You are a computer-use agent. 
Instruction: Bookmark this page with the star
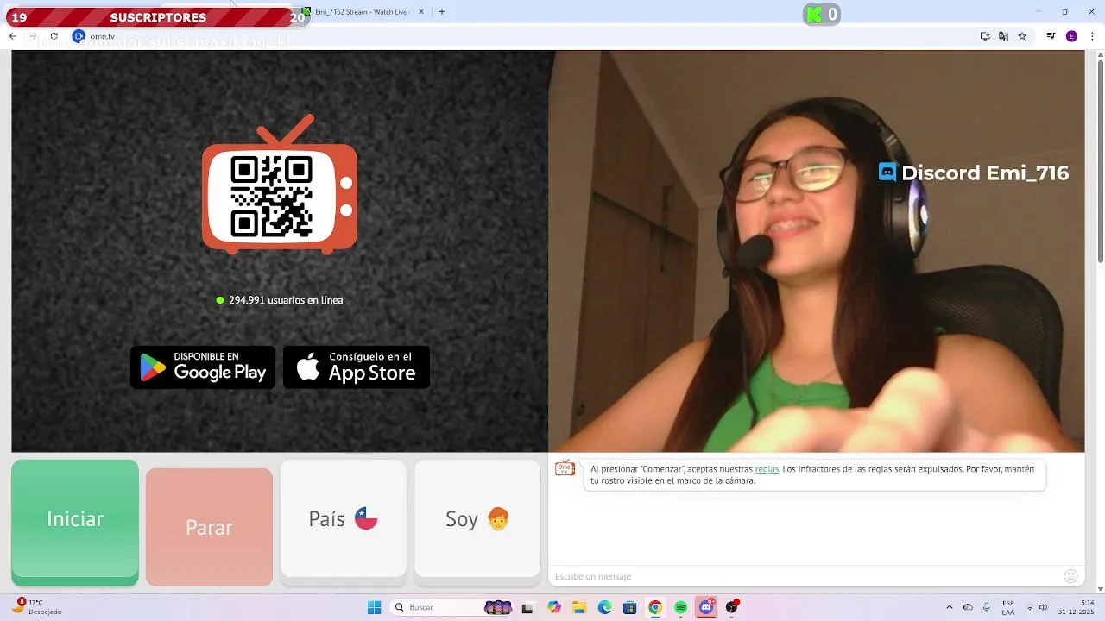click(1022, 36)
